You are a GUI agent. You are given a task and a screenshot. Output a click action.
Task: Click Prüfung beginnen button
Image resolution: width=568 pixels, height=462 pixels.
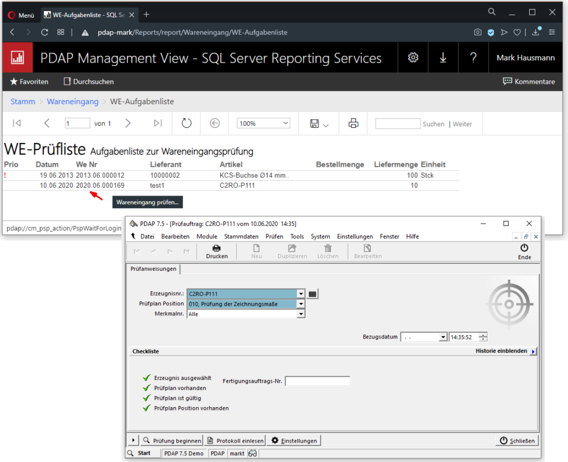click(172, 440)
